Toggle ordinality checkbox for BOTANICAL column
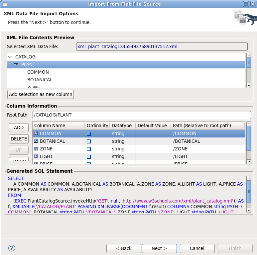 [89, 141]
